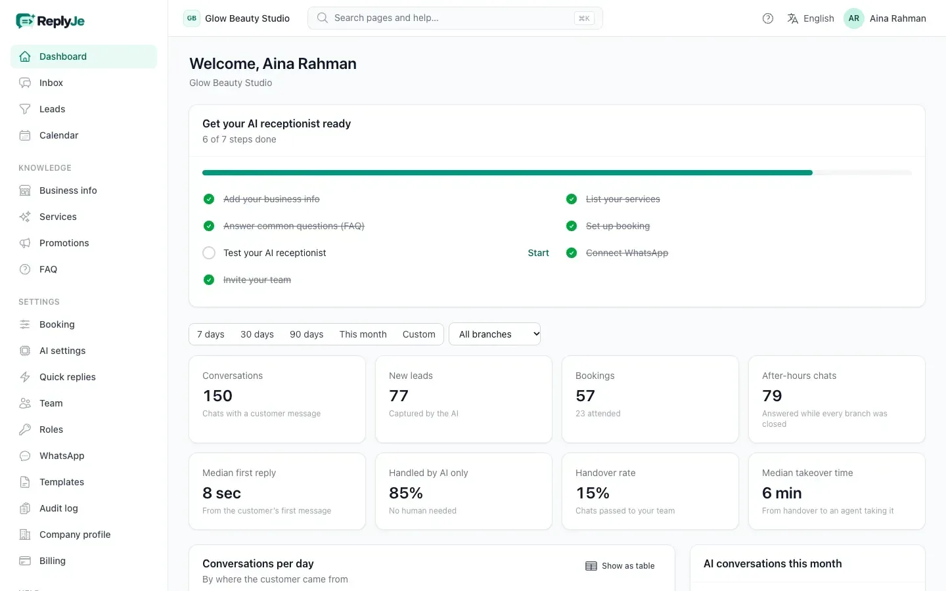The height and width of the screenshot is (591, 946).
Task: Open the Promotions megaphone icon
Action: pos(25,243)
